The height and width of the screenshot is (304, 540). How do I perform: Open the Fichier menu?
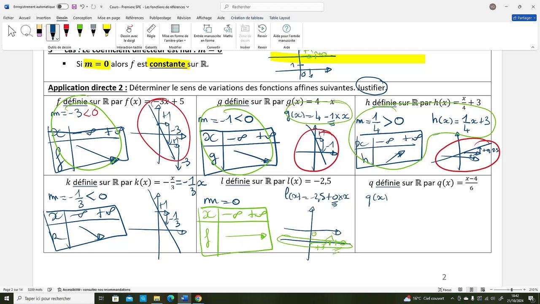[x=8, y=18]
